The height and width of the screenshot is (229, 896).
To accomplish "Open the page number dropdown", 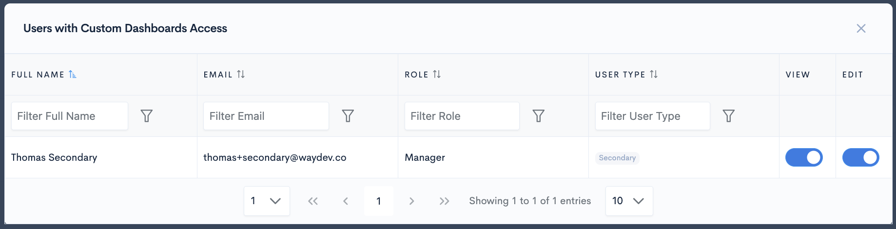I will [x=267, y=201].
